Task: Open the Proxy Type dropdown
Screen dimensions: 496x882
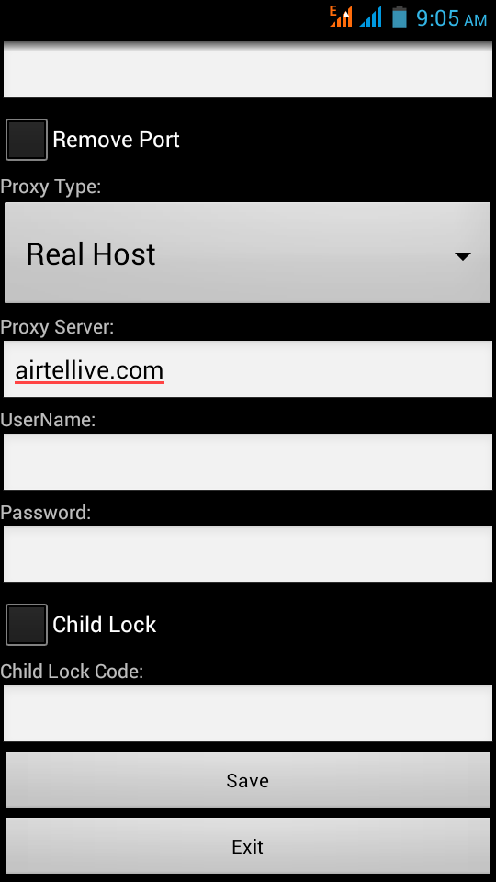Action: click(247, 253)
